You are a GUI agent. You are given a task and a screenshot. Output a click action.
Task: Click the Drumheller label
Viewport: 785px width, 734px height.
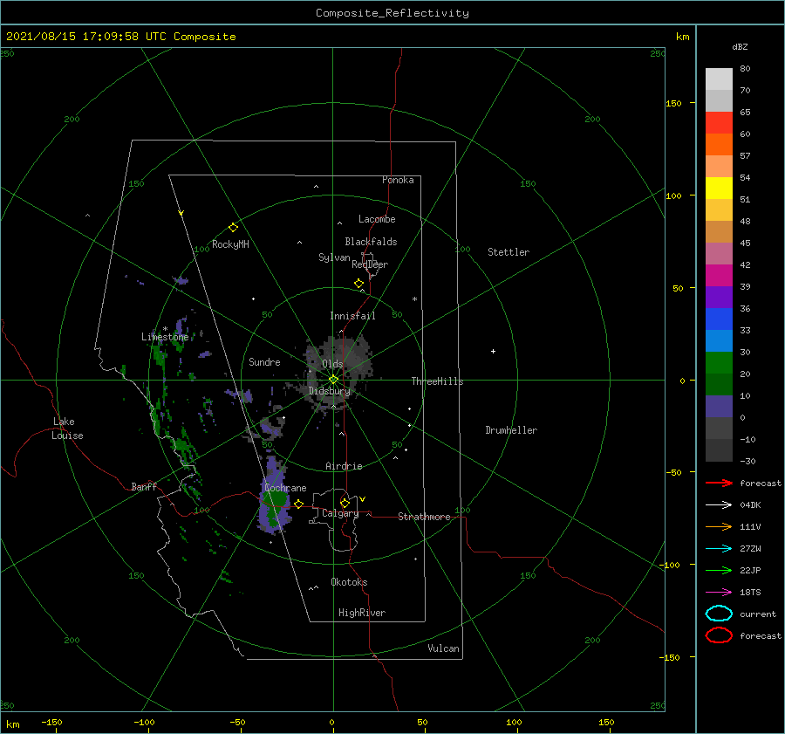click(511, 430)
